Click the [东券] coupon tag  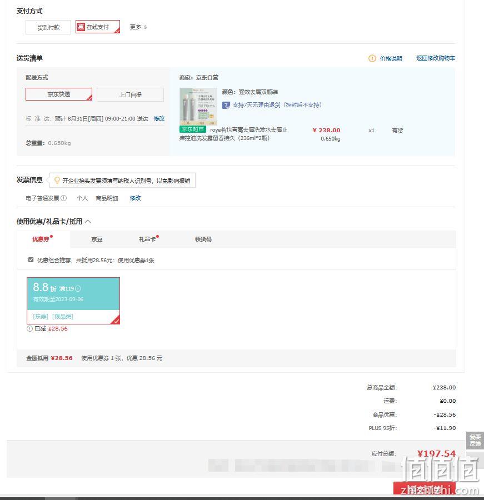[41, 316]
